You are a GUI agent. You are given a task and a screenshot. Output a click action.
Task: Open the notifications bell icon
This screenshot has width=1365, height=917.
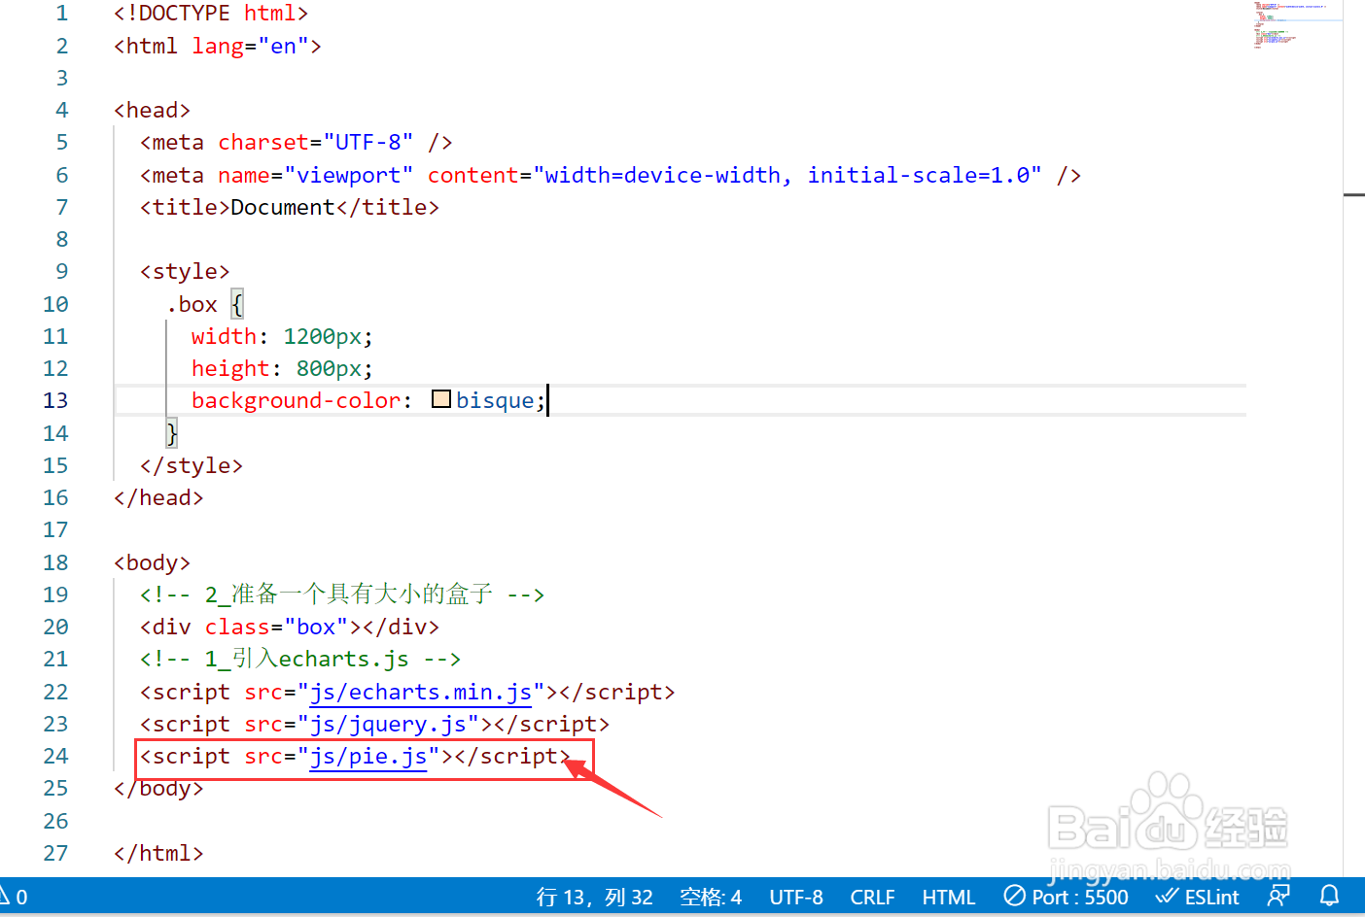[1330, 896]
